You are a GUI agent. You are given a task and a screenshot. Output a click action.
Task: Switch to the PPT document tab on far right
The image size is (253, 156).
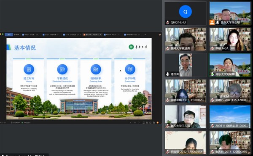pyautogui.click(x=131, y=34)
